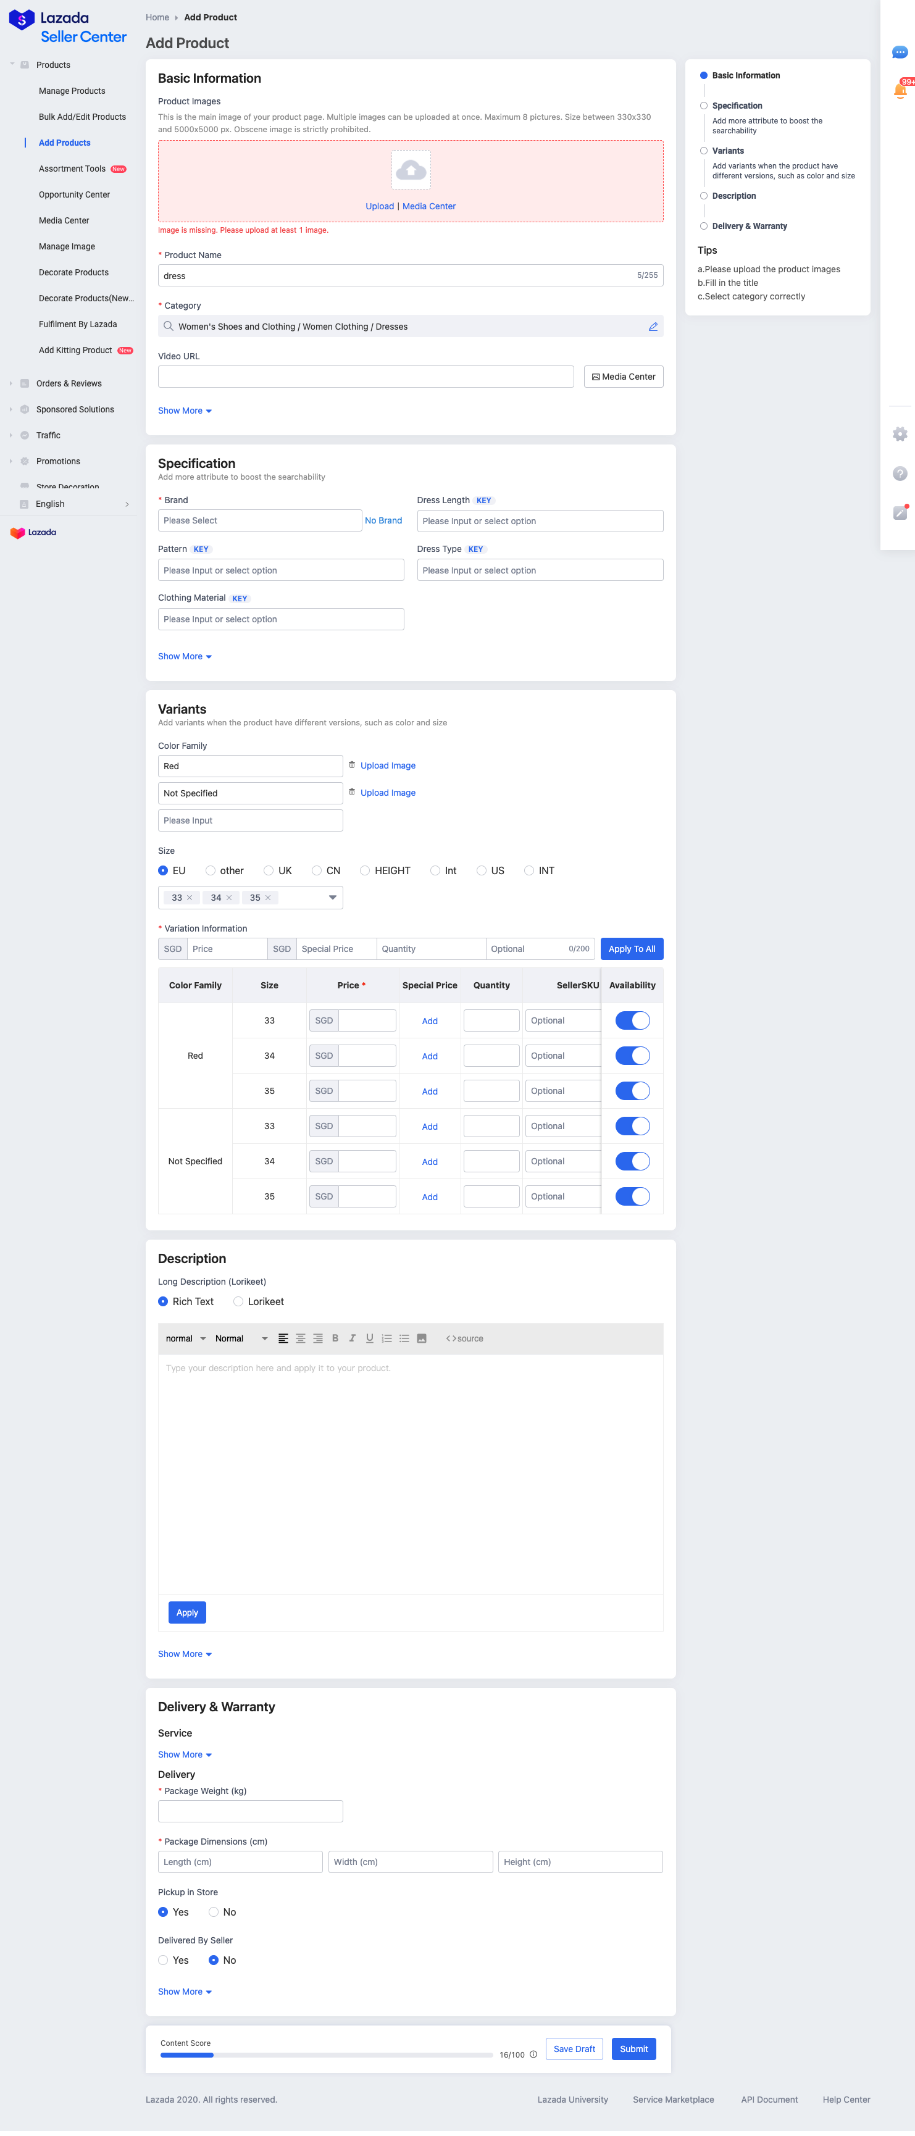Image resolution: width=915 pixels, height=2136 pixels.
Task: Click the cloud upload image icon
Action: pos(411,170)
